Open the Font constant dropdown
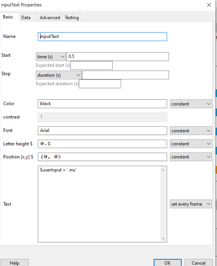This screenshot has width=217, height=266. (191, 131)
